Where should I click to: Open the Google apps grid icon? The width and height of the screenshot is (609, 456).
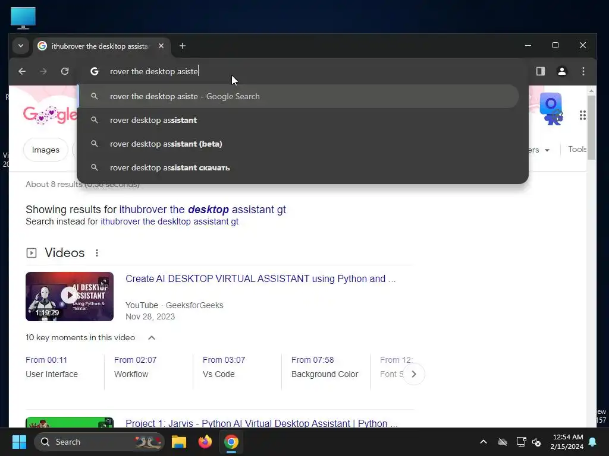(x=582, y=115)
